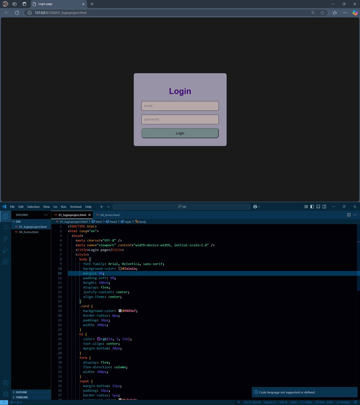The width and height of the screenshot is (360, 405).
Task: Open the browser profile avatar
Action: (x=5, y=4)
